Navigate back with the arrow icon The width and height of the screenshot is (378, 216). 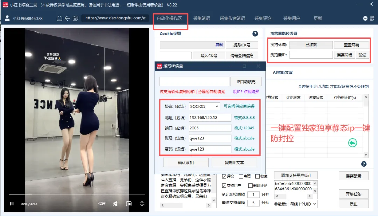67,18
